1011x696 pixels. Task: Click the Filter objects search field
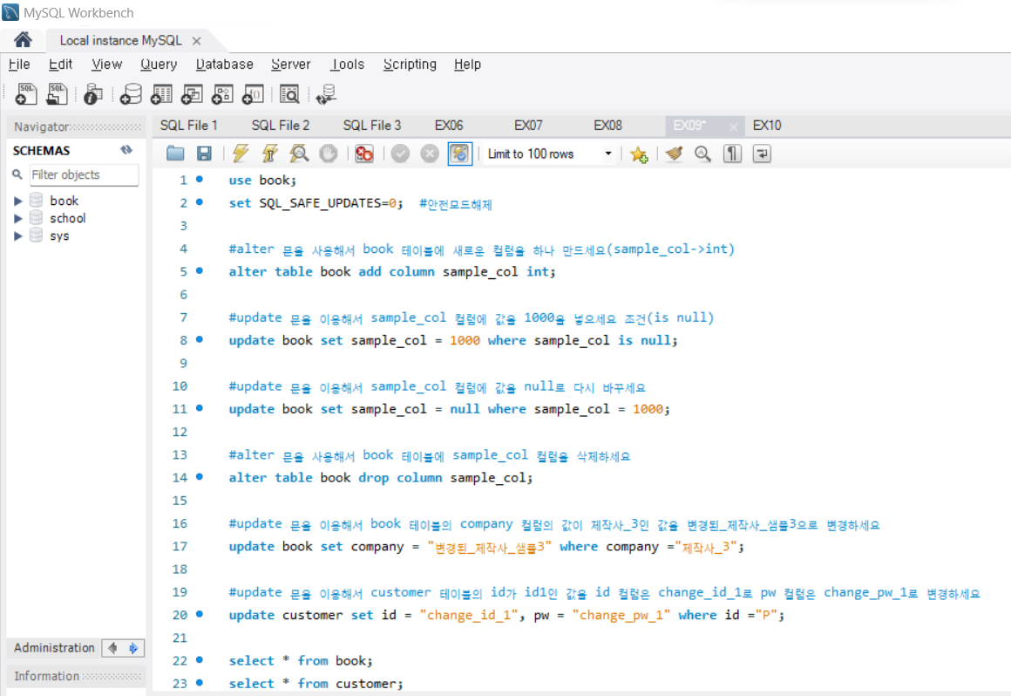point(84,174)
